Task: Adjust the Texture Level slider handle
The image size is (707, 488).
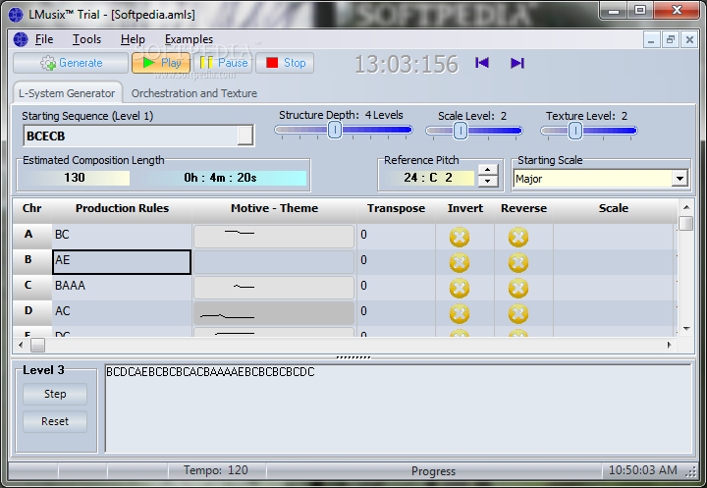Action: [x=574, y=131]
